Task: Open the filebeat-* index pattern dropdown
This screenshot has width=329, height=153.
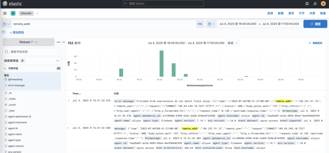Action: (29, 42)
